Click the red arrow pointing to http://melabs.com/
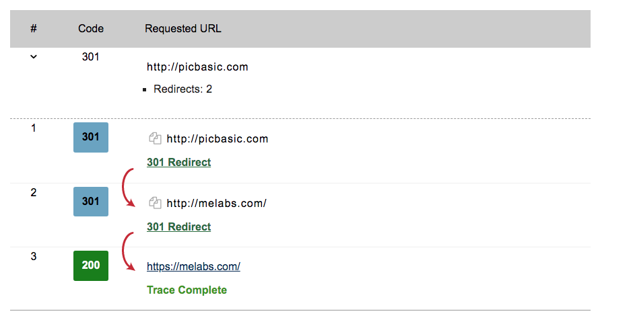The image size is (631, 330). (x=127, y=188)
